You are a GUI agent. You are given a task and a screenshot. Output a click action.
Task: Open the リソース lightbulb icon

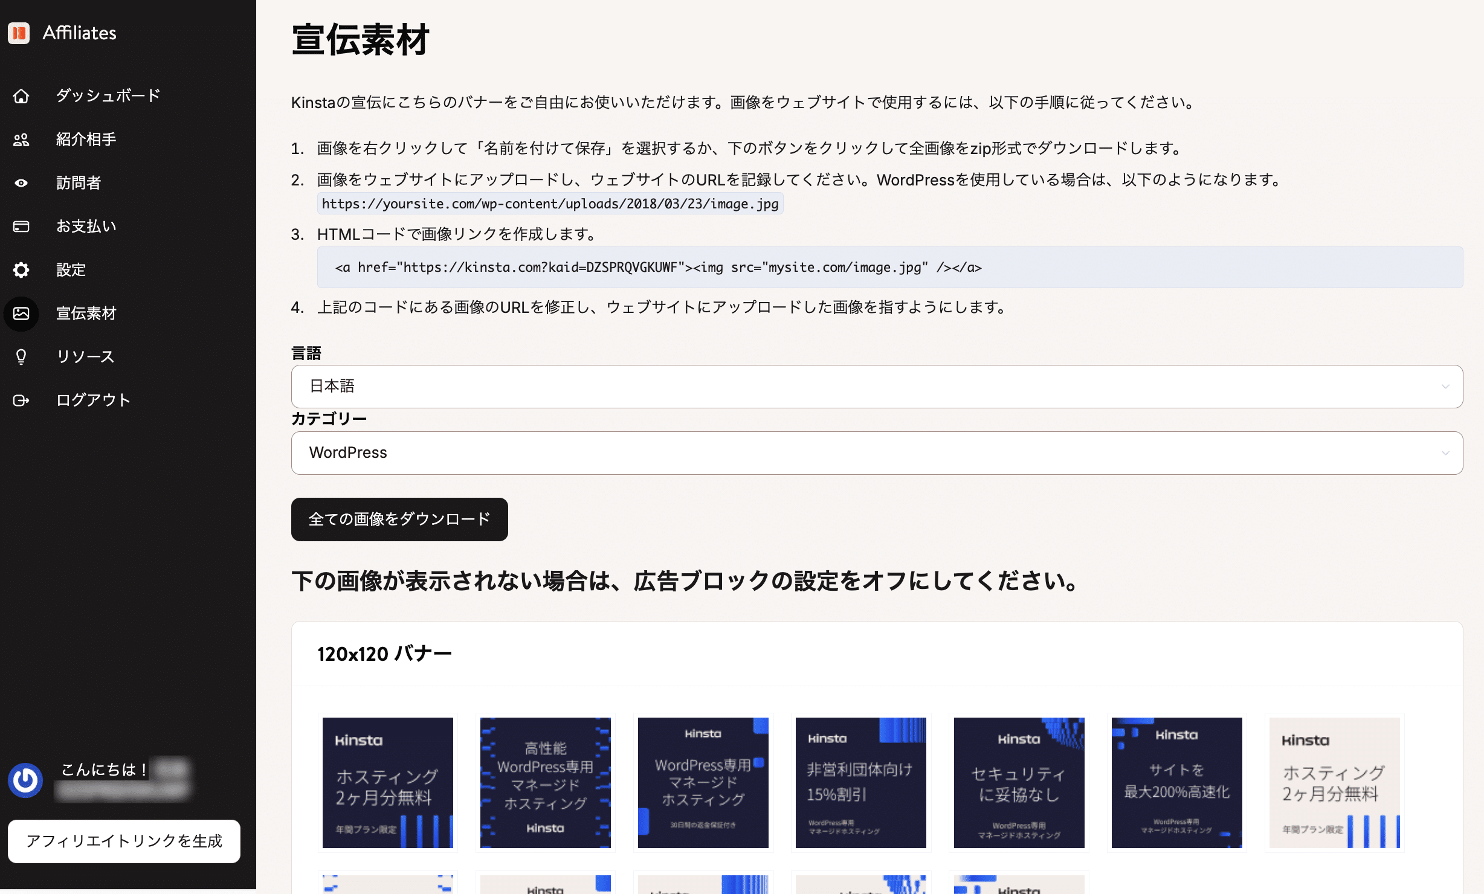(x=21, y=356)
